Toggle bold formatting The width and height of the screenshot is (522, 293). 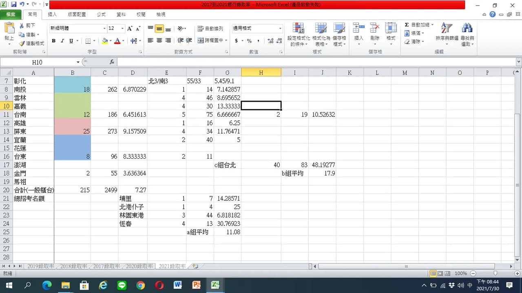53,41
